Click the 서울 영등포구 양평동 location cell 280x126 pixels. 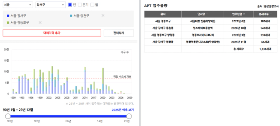[x=163, y=35]
